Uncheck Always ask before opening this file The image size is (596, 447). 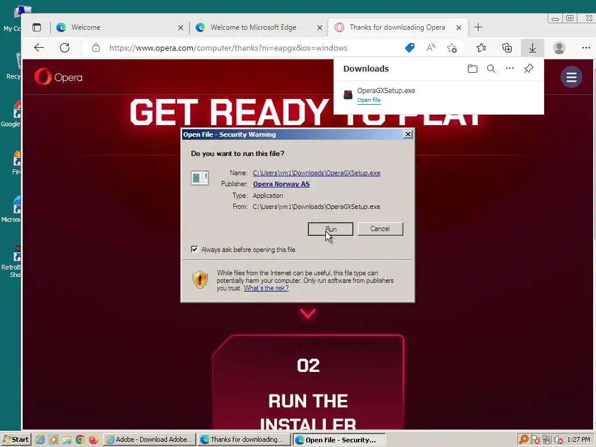click(x=194, y=249)
